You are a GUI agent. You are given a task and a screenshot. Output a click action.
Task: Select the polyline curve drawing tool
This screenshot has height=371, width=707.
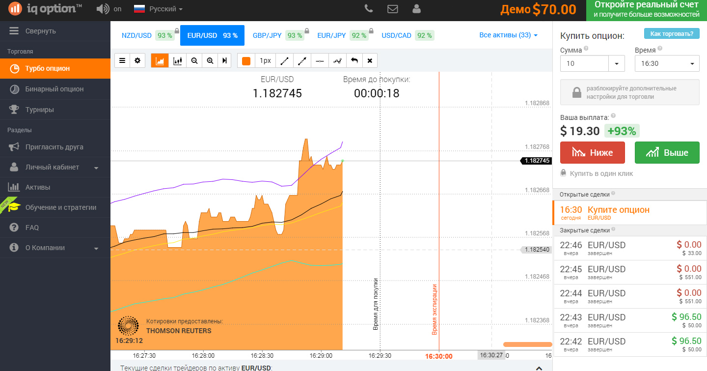pos(337,60)
